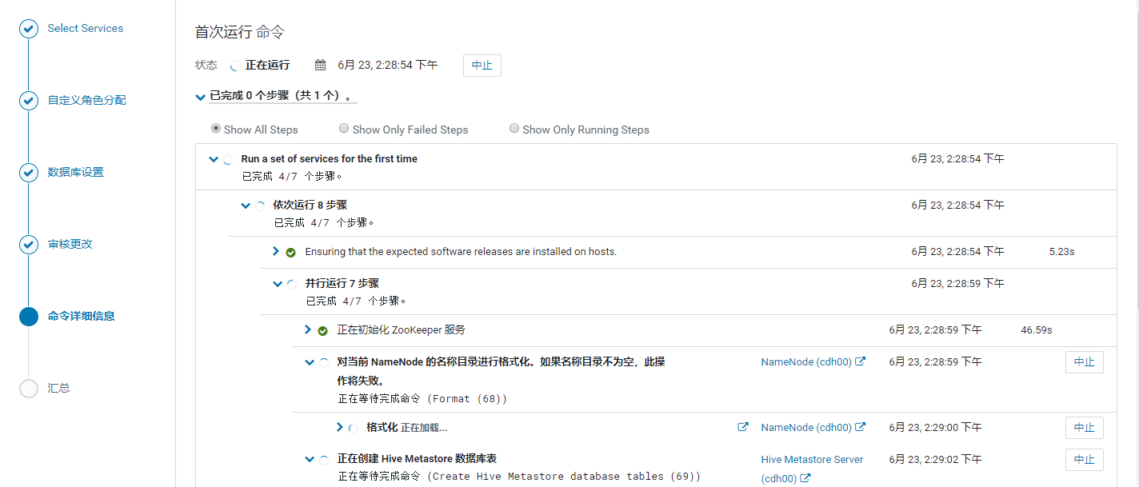The image size is (1139, 487).
Task: Click the 命令详细信息 current step circle
Action: 29,317
